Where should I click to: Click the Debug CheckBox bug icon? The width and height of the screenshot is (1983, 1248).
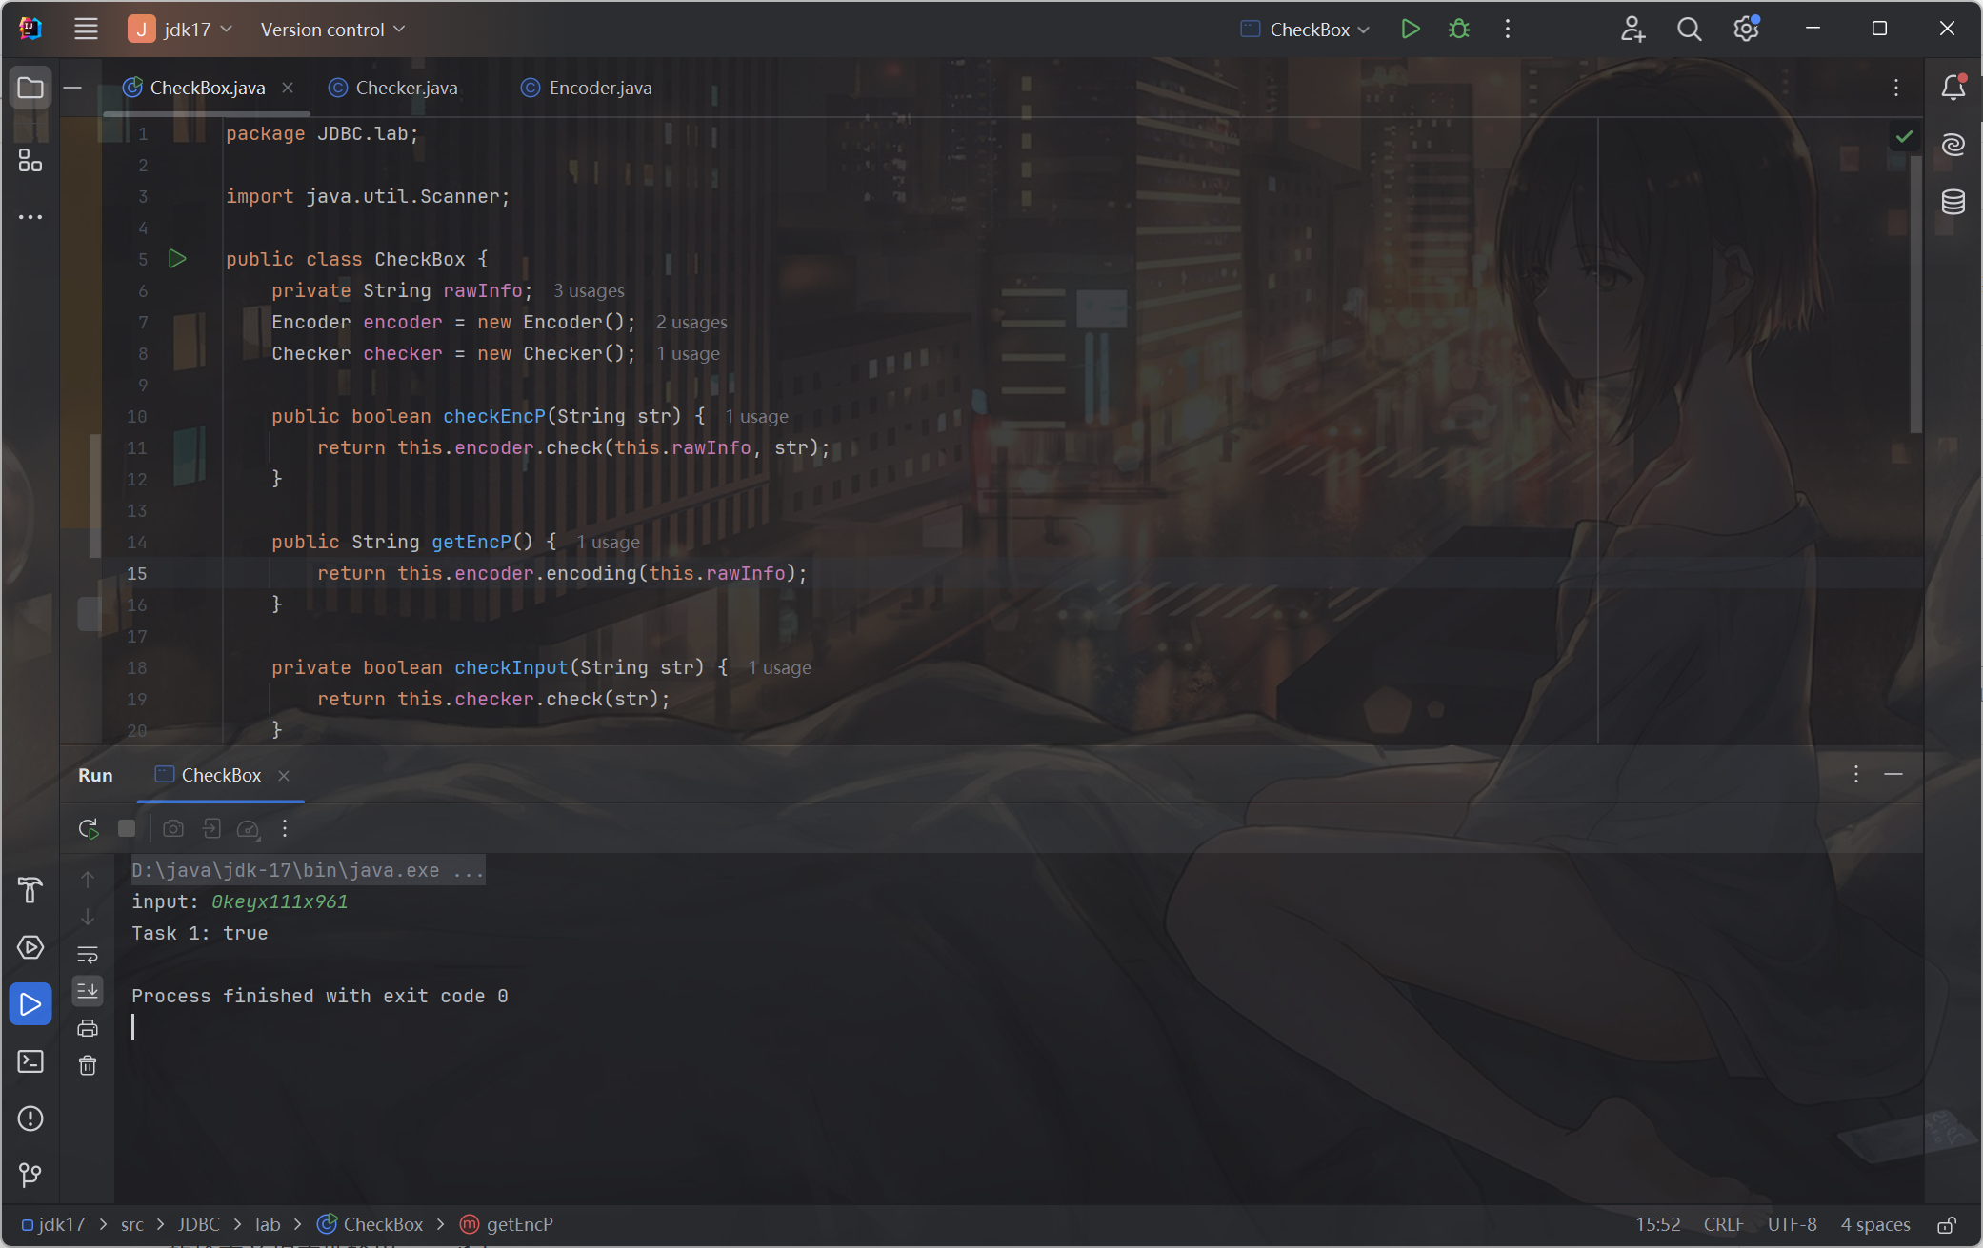click(x=1458, y=30)
